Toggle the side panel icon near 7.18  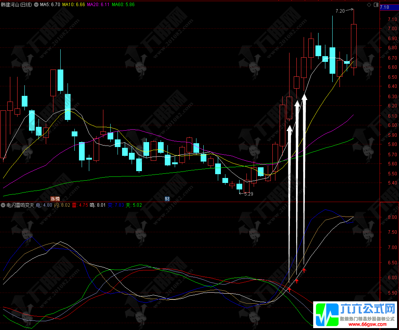tap(376, 5)
